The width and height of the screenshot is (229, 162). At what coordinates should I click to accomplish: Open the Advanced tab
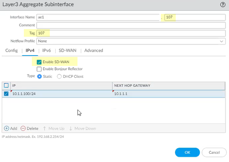[x=93, y=50]
